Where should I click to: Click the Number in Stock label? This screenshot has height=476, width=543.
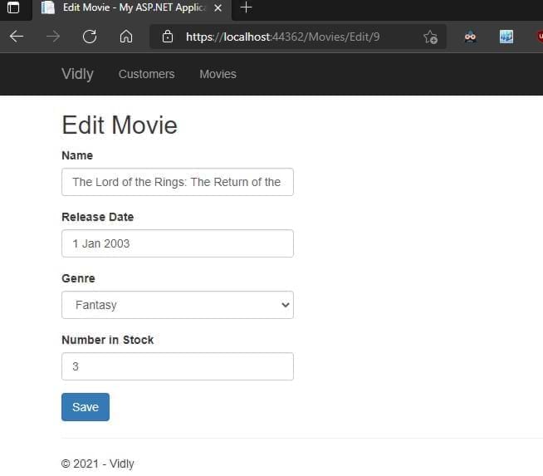(x=108, y=340)
